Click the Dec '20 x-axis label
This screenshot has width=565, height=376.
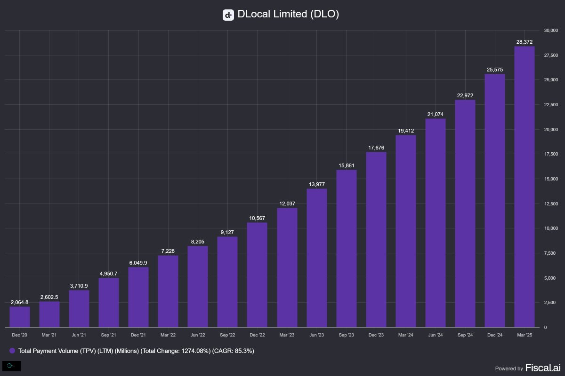tap(20, 335)
